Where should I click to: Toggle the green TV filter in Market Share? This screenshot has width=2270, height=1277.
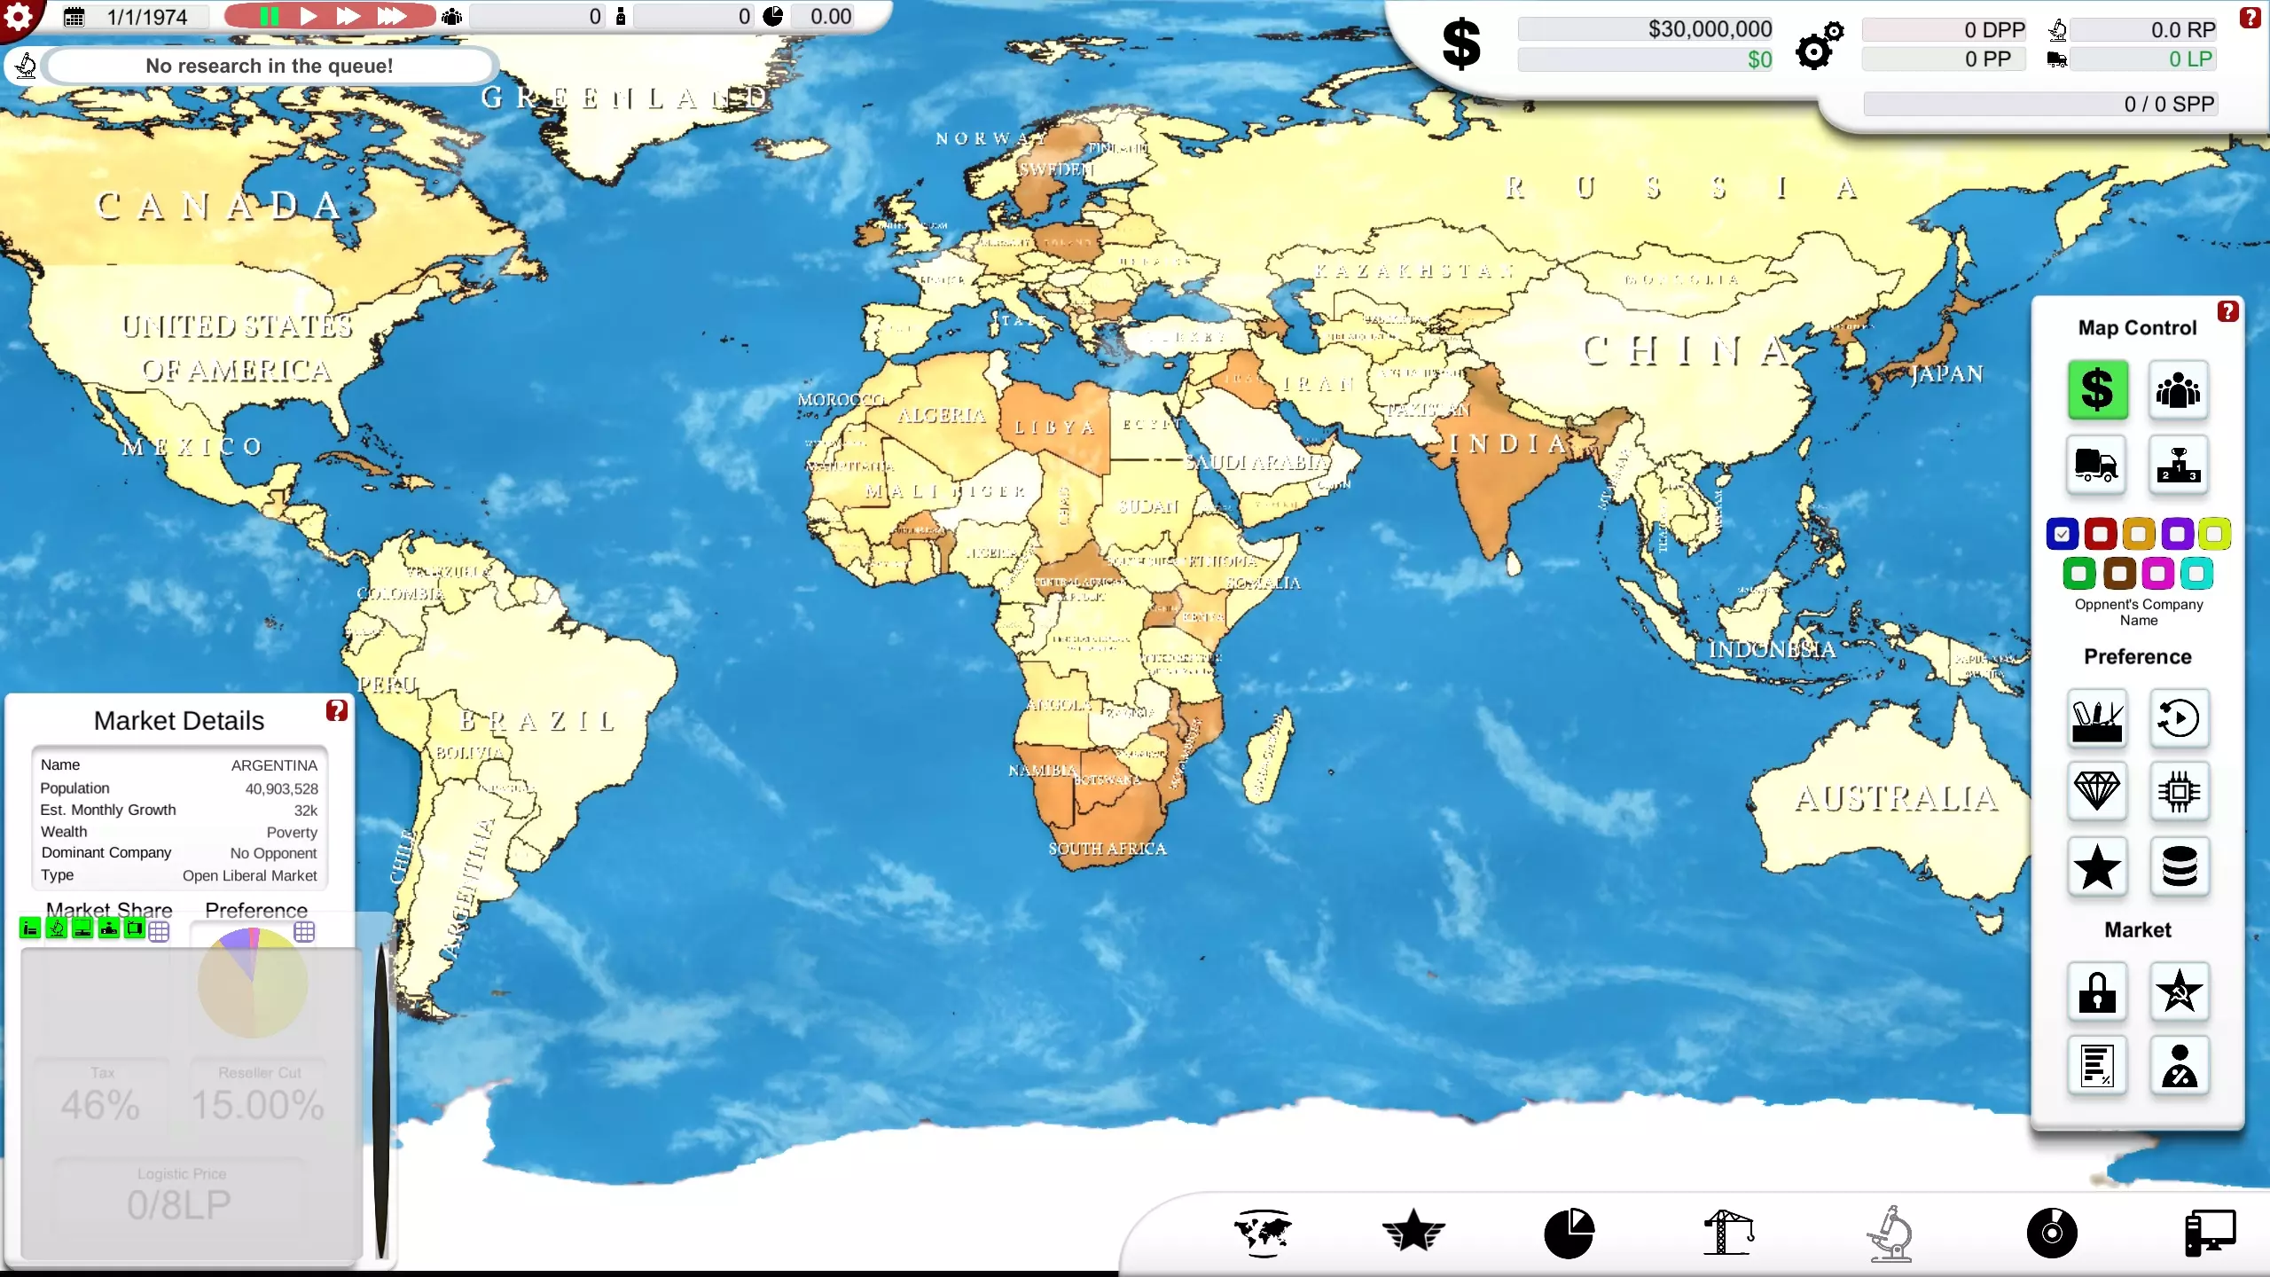click(134, 928)
